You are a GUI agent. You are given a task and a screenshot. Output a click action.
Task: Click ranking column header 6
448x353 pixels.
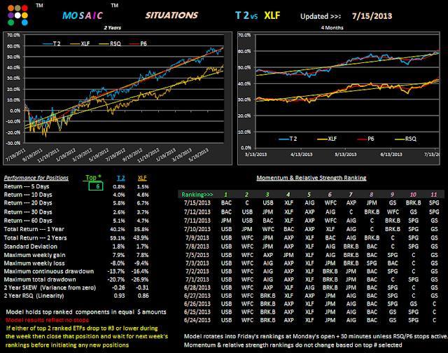tap(330, 195)
